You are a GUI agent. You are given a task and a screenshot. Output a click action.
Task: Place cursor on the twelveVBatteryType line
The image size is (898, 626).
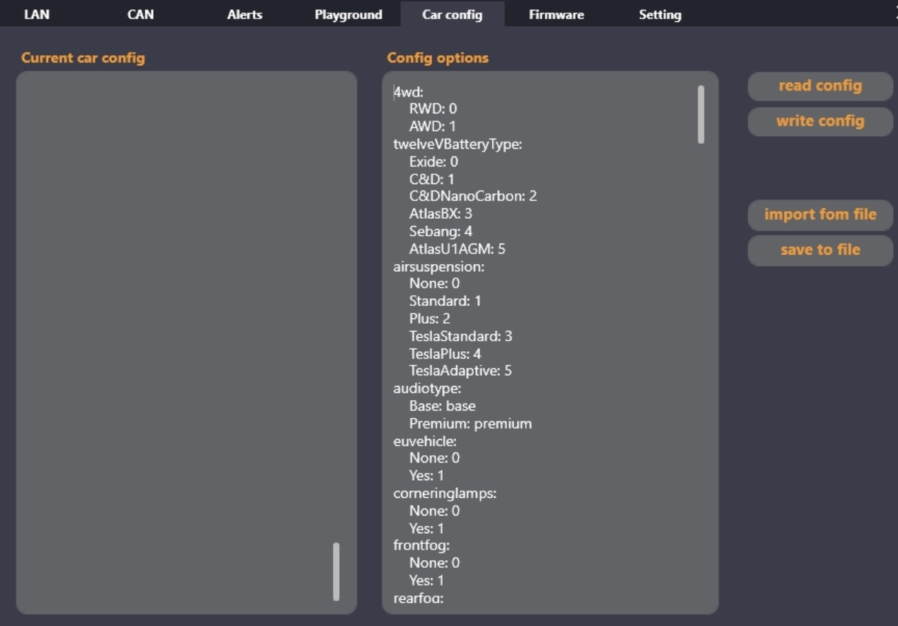(457, 144)
